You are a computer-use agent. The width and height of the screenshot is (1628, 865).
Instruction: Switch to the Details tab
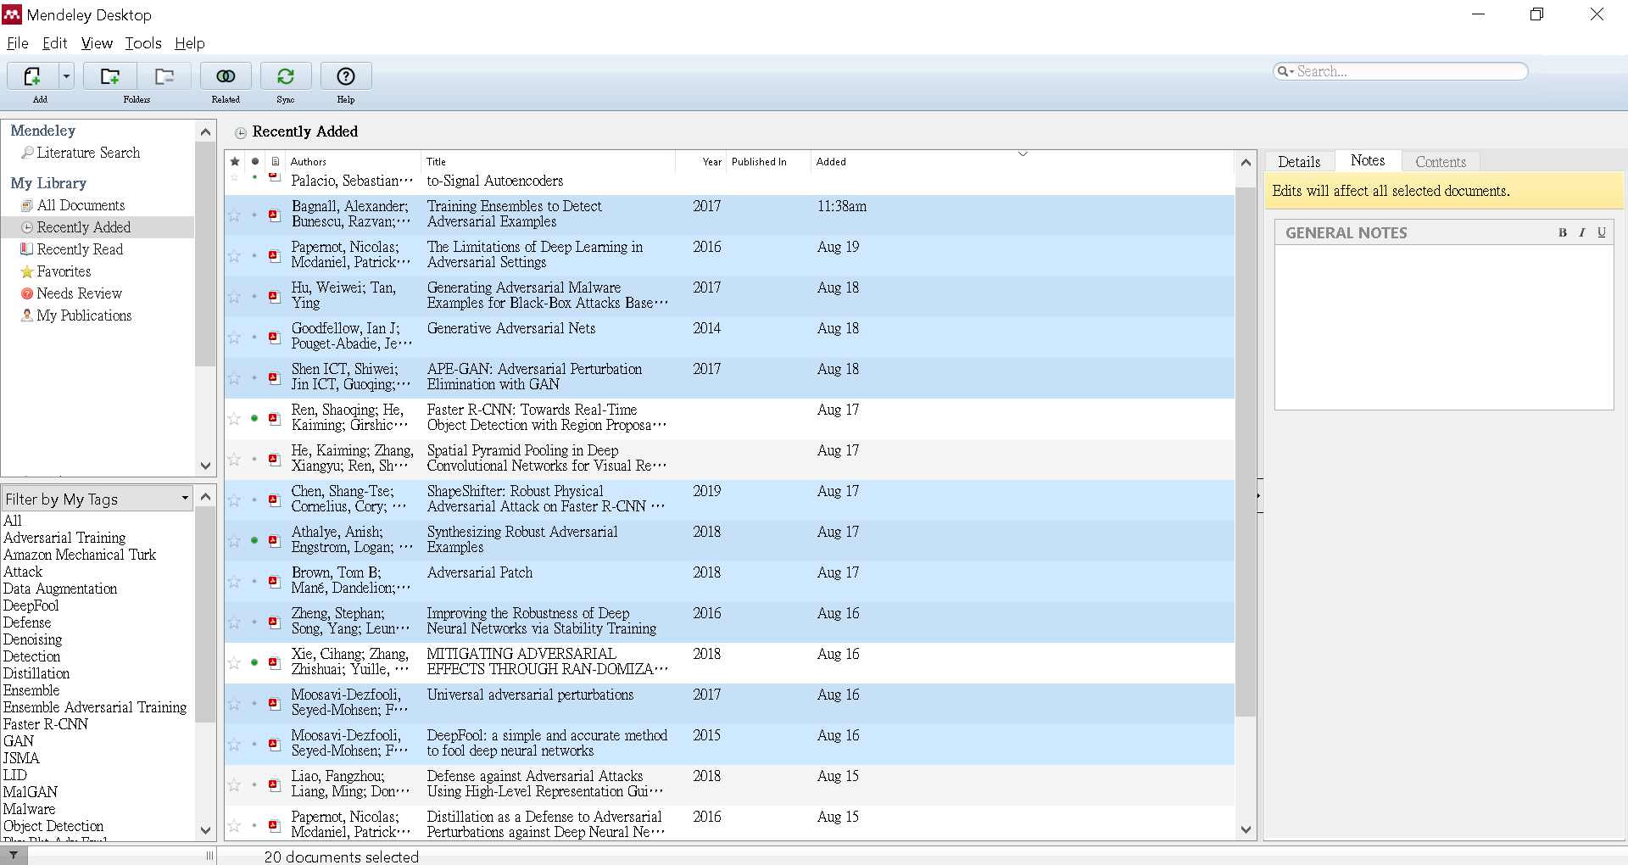pos(1299,161)
